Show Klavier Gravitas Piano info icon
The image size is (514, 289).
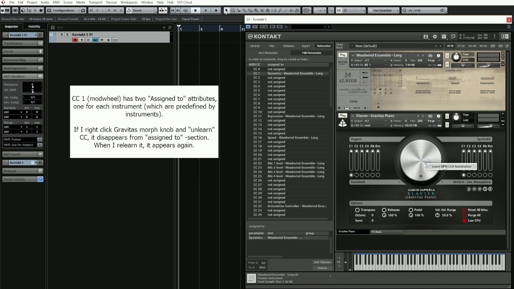pos(438,116)
